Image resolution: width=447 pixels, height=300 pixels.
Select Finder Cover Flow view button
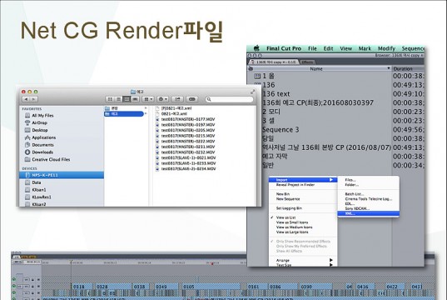[x=135, y=99]
